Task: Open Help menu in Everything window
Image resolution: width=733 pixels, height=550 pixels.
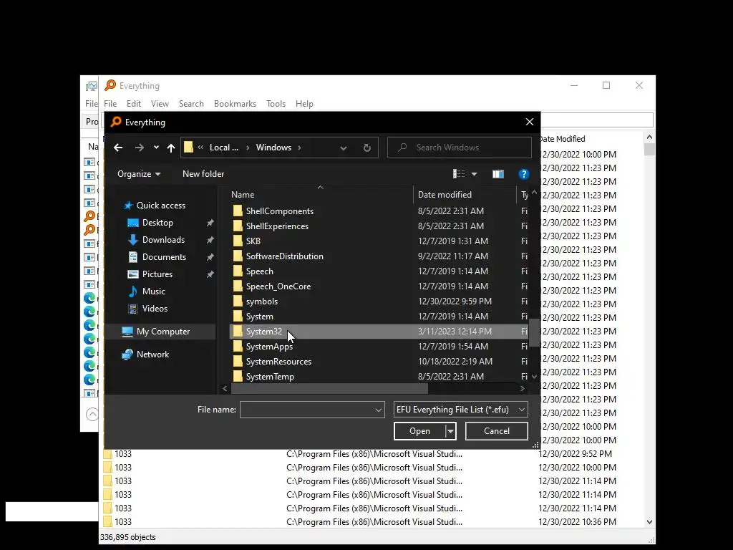Action: coord(304,104)
